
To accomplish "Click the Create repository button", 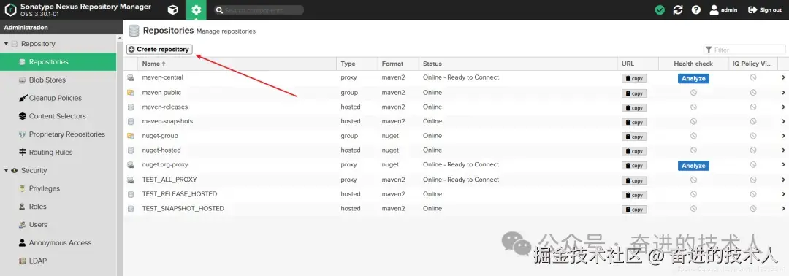I will tap(159, 49).
